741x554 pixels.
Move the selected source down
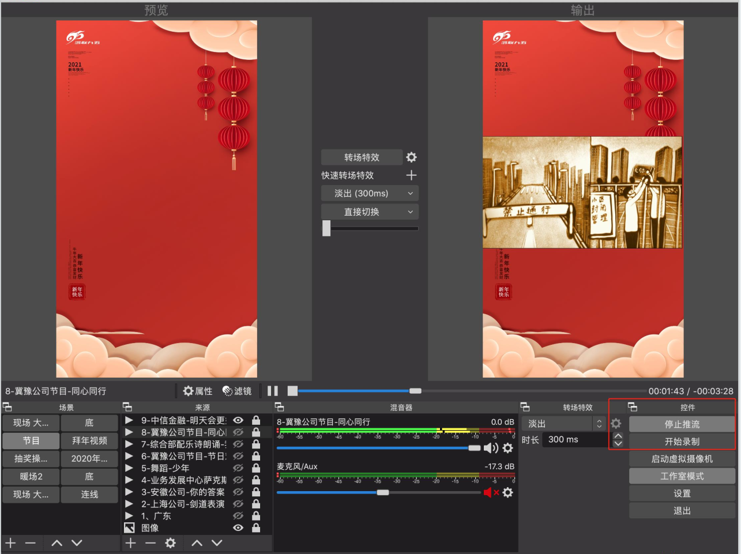(x=217, y=543)
